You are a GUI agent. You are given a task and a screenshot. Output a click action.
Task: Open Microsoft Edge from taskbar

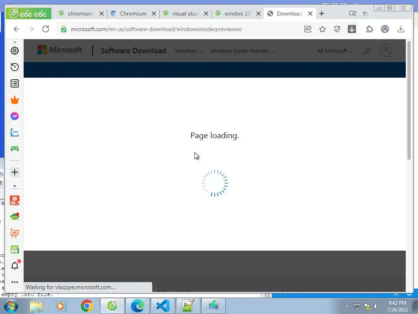tap(138, 306)
